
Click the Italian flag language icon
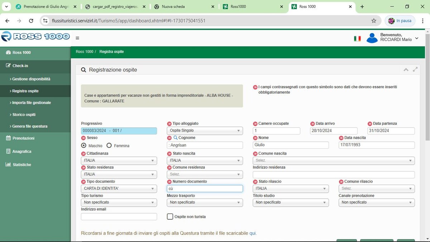[x=357, y=38]
